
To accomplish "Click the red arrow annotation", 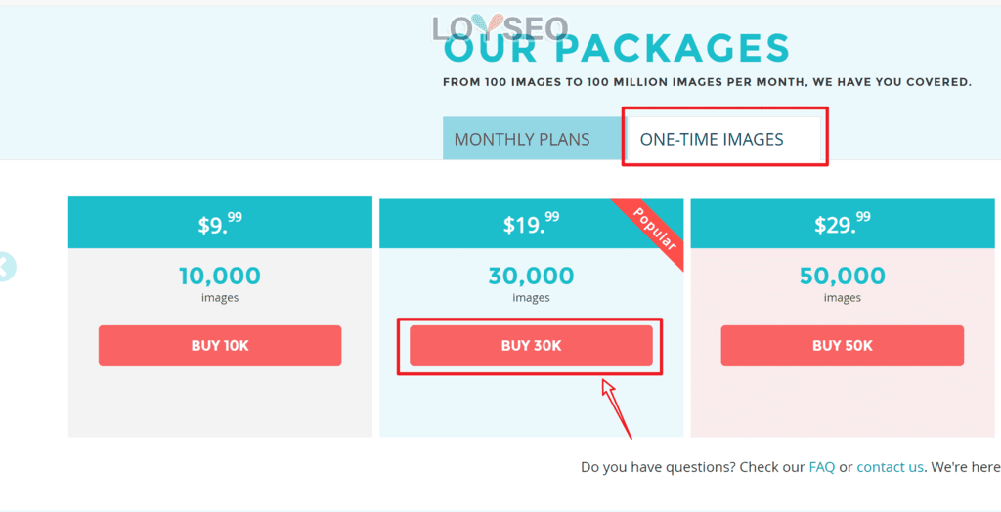I will [x=616, y=408].
